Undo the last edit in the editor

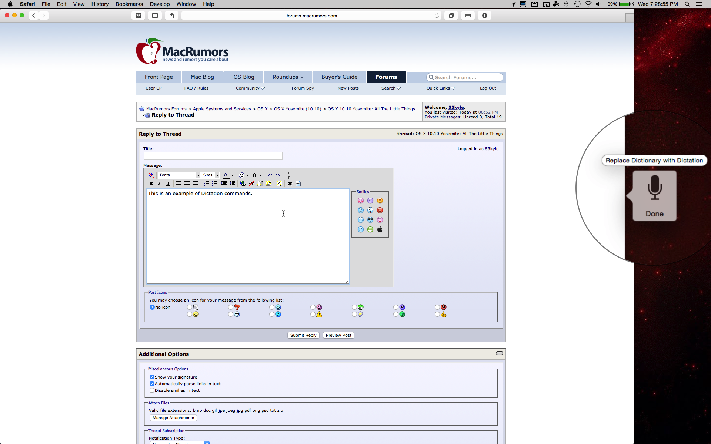pos(270,175)
